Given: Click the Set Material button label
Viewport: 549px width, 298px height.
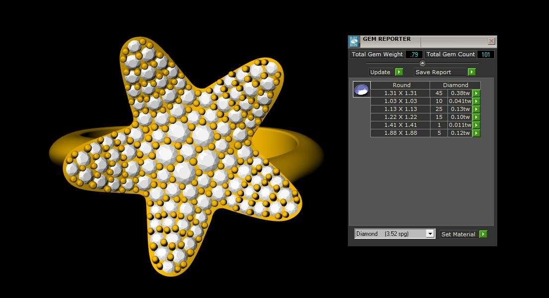Looking at the screenshot, I should [458, 234].
